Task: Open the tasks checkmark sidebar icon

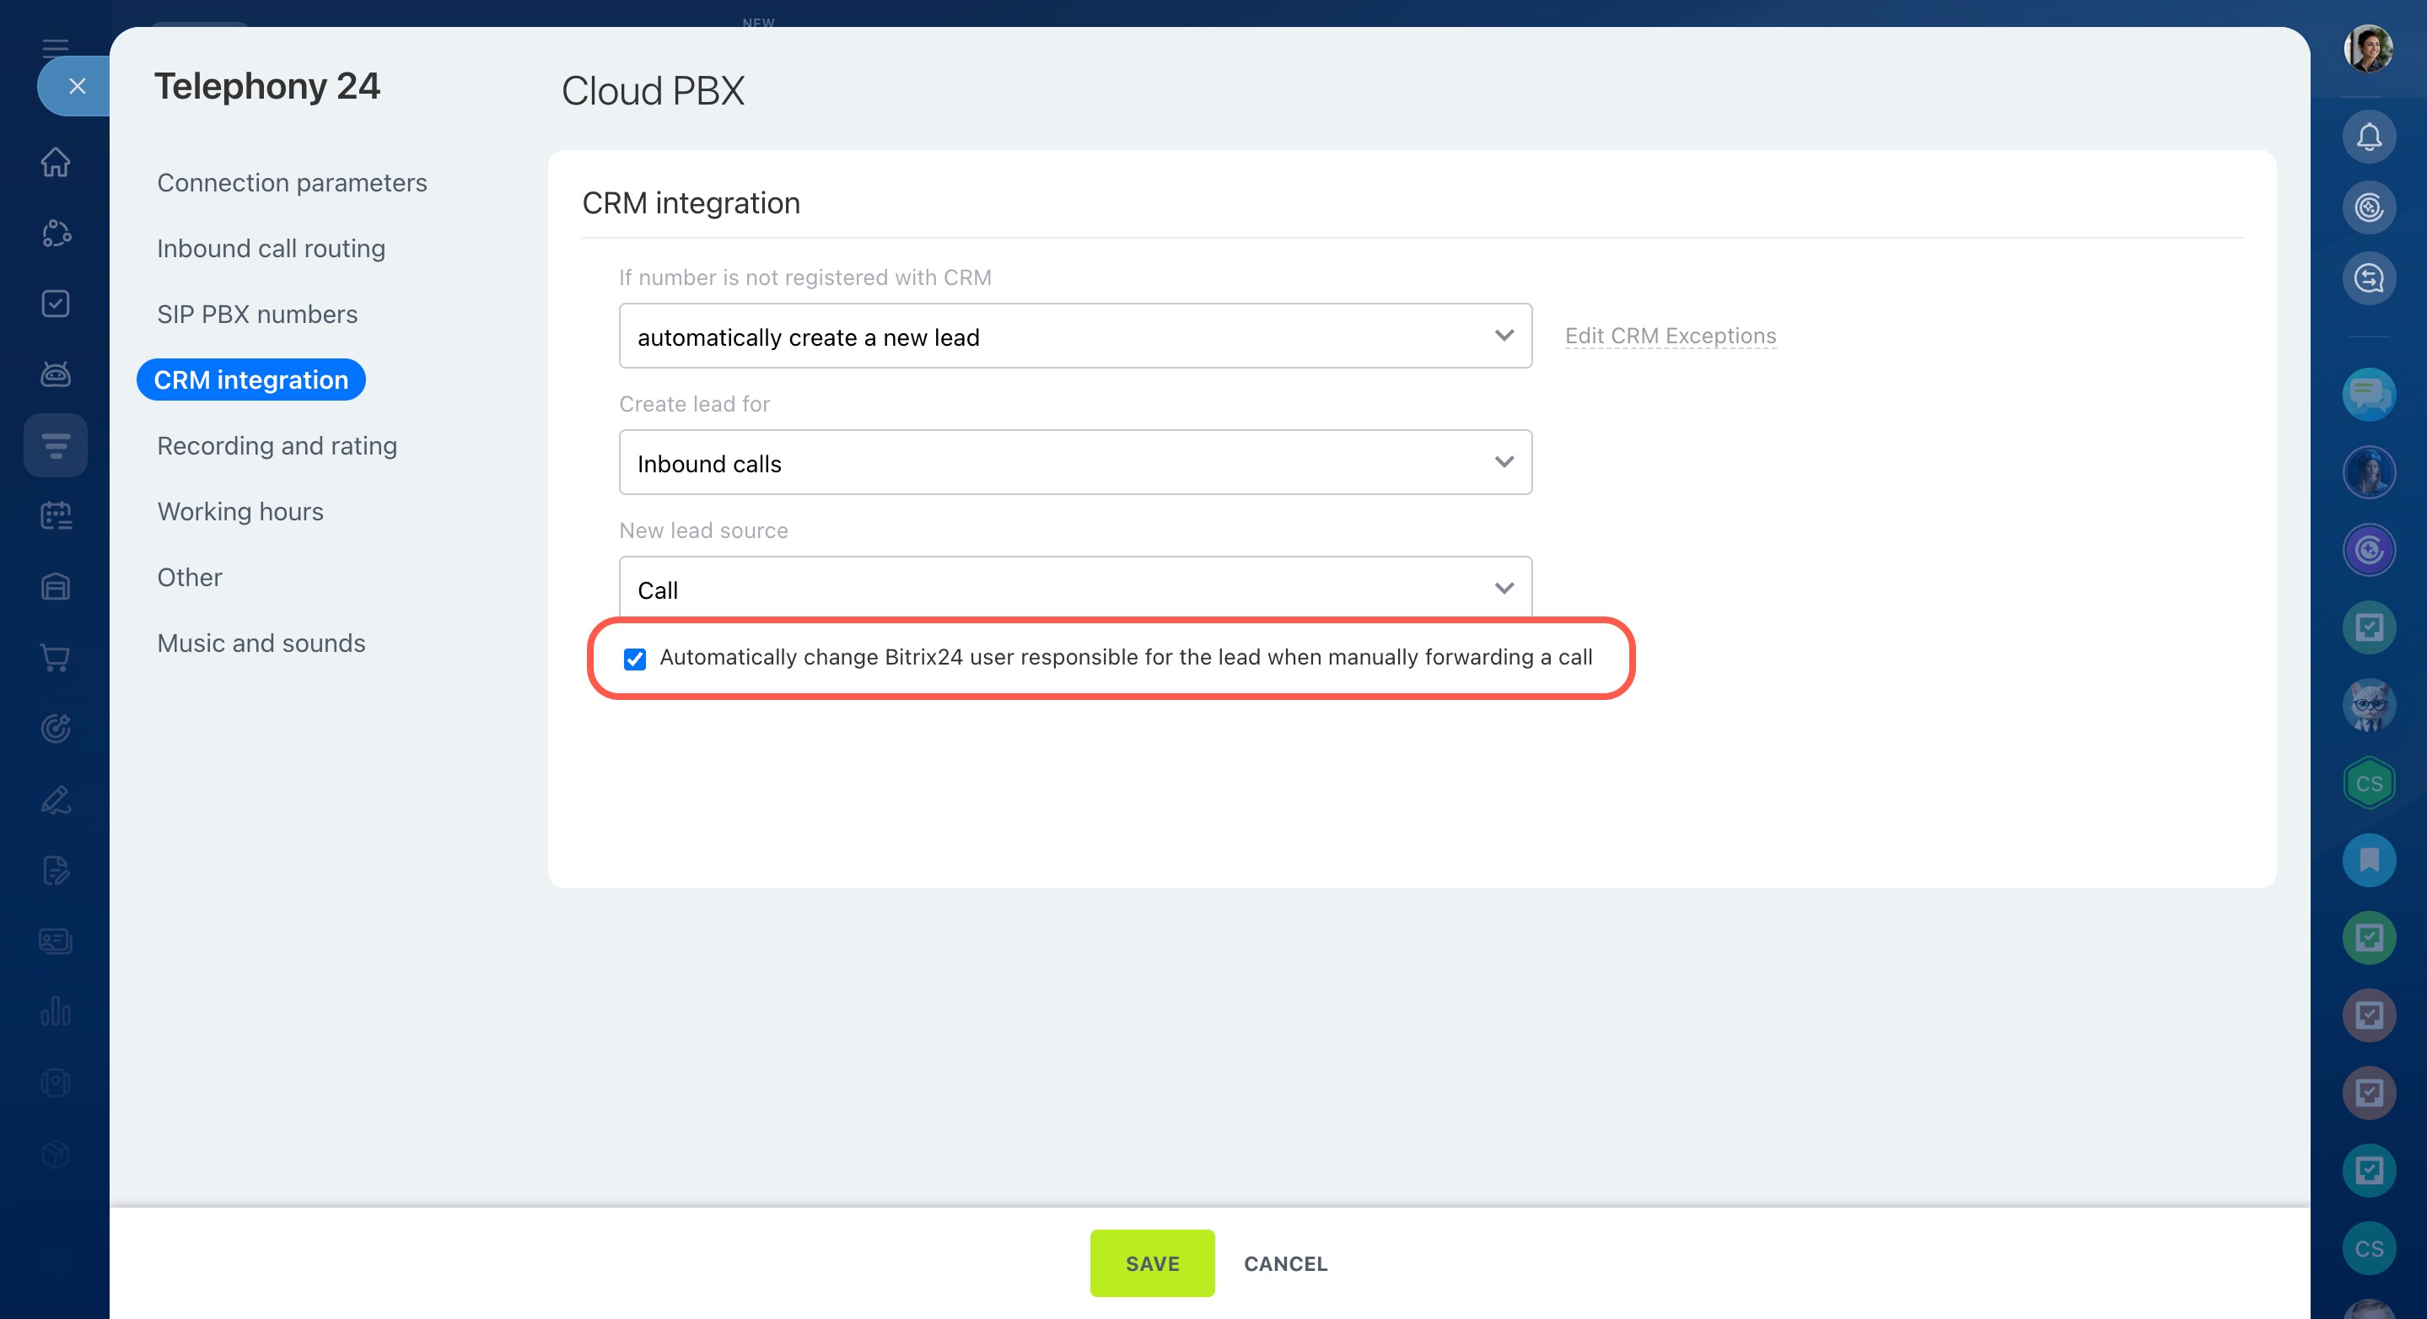Action: (56, 304)
